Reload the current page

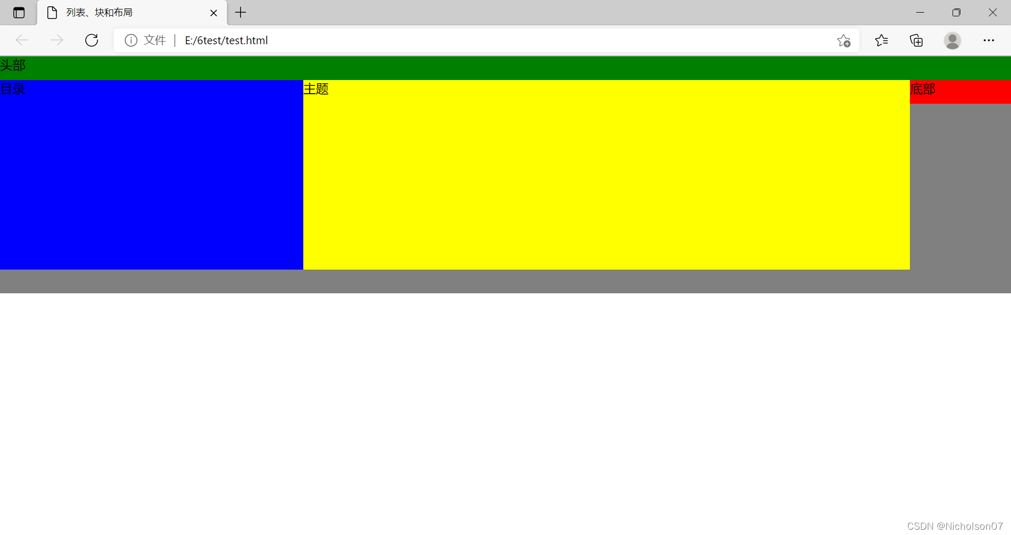[92, 40]
